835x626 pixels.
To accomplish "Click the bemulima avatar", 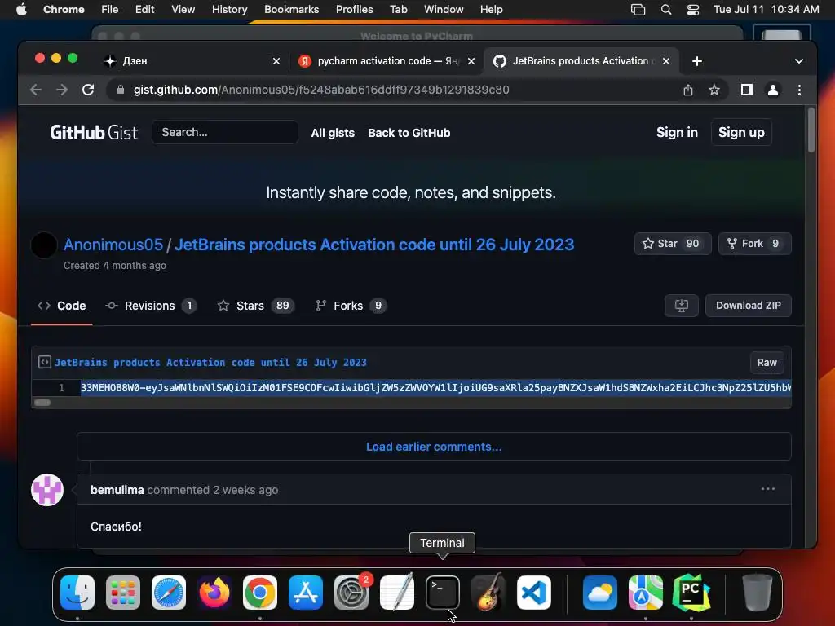I will (47, 490).
